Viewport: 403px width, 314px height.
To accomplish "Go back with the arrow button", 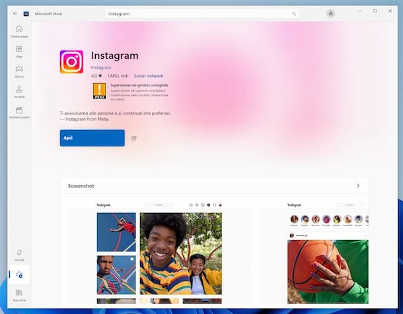I will point(15,14).
